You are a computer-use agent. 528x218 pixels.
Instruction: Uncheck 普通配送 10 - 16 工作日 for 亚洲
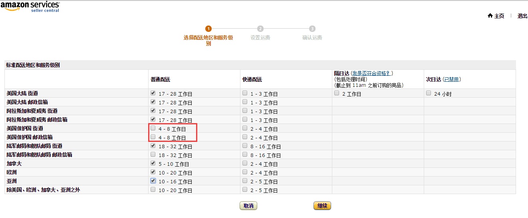click(x=153, y=181)
